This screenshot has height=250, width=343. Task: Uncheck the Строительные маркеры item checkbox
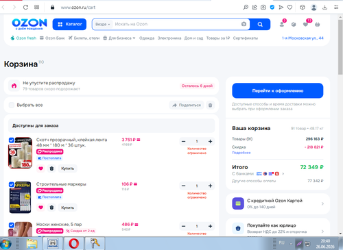(x=11, y=184)
